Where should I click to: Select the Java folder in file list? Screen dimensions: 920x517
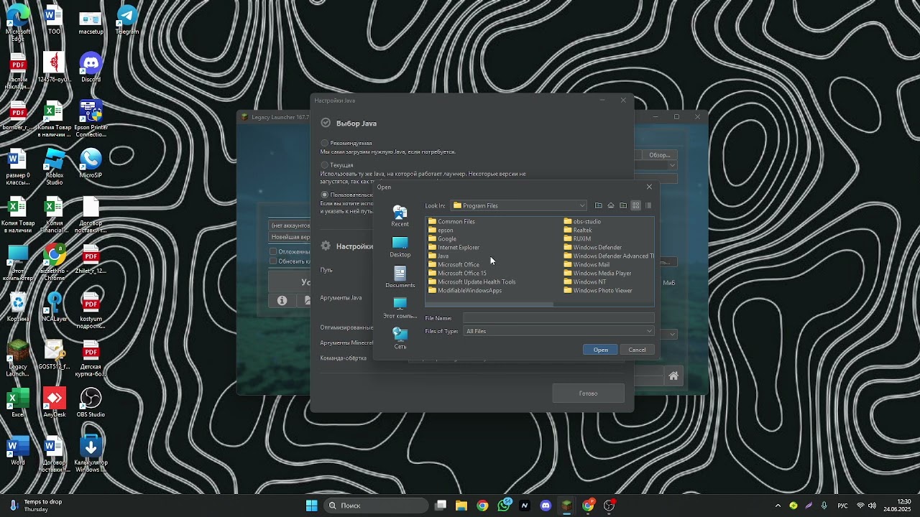438,256
